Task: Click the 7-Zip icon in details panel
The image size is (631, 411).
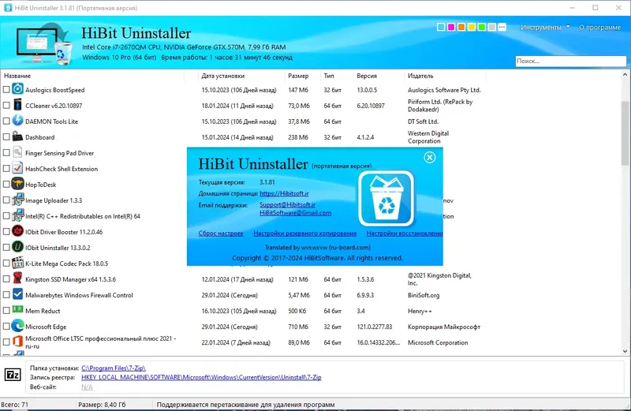Action: click(x=13, y=376)
